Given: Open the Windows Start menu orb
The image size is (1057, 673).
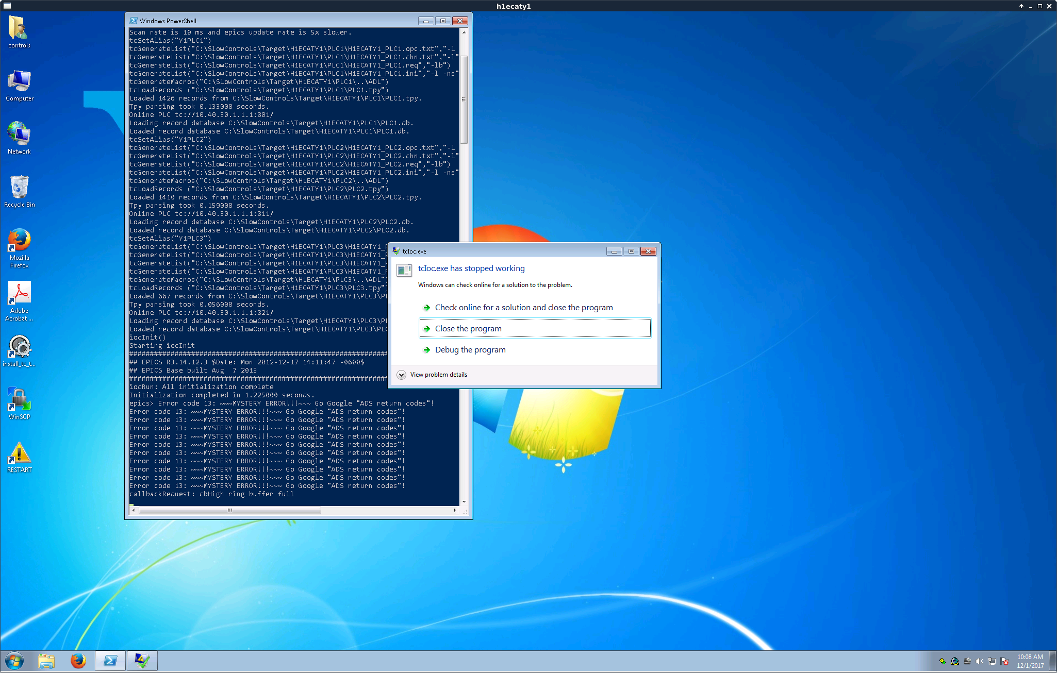Looking at the screenshot, I should click(x=14, y=661).
